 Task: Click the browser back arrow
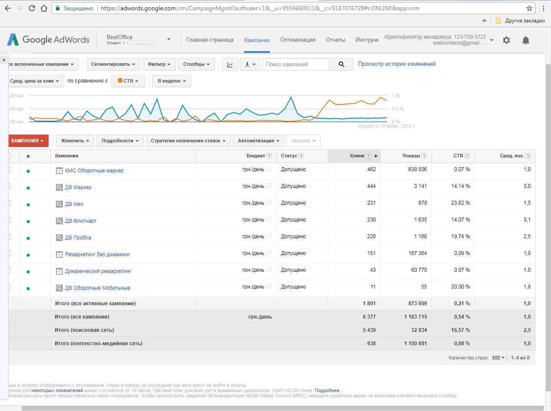click(x=8, y=8)
